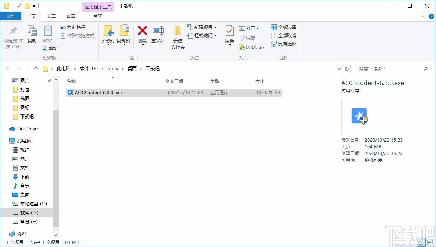Click the Cut (剪切) scissors icon
Image resolution: width=436 pixels, height=247 pixels.
[44, 48]
